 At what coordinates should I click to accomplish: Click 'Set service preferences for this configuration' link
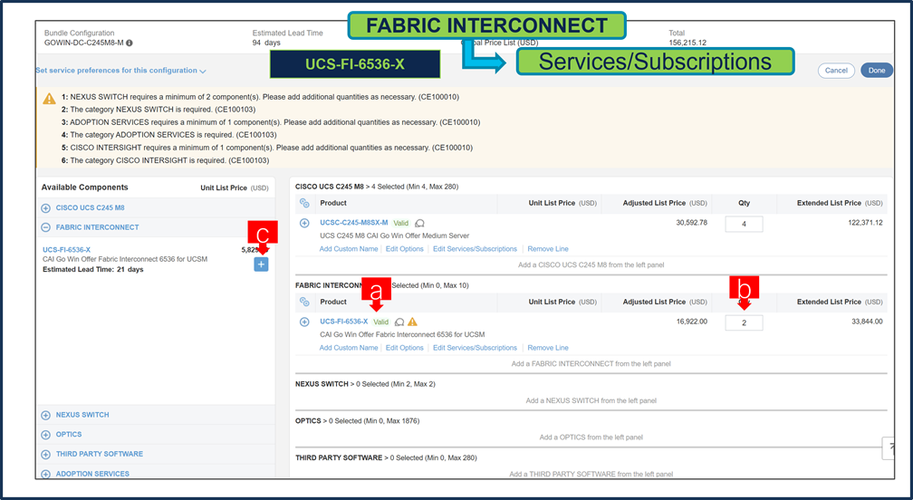[x=117, y=71]
